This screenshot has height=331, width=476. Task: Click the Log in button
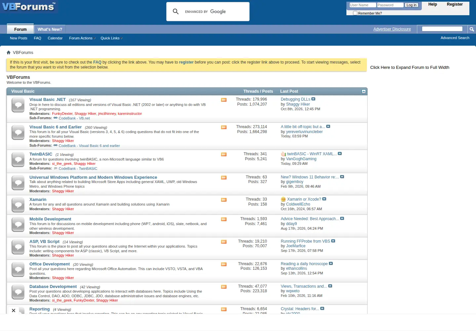(x=412, y=5)
